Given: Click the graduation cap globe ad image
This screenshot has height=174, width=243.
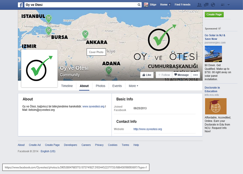Looking at the screenshot, I should pos(216,106).
